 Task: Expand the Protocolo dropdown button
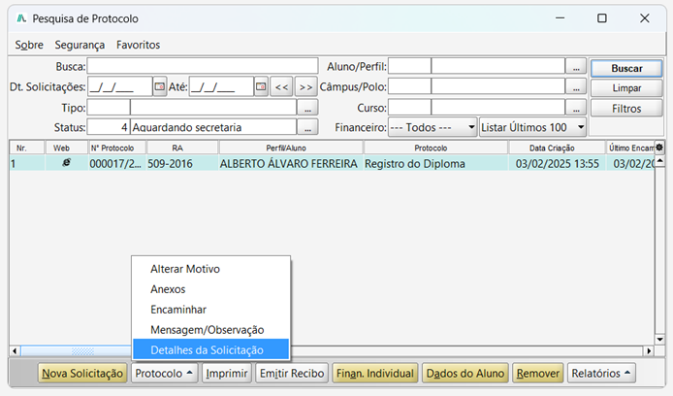pyautogui.click(x=165, y=374)
